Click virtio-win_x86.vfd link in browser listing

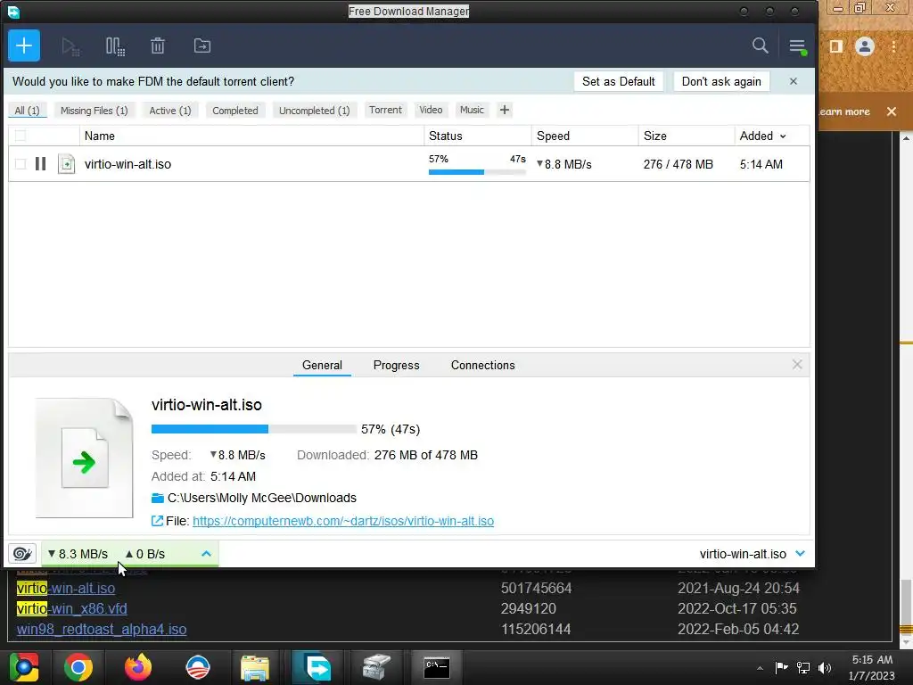[x=71, y=608]
